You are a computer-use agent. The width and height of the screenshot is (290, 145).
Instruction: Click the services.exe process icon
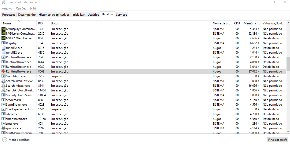3,100
